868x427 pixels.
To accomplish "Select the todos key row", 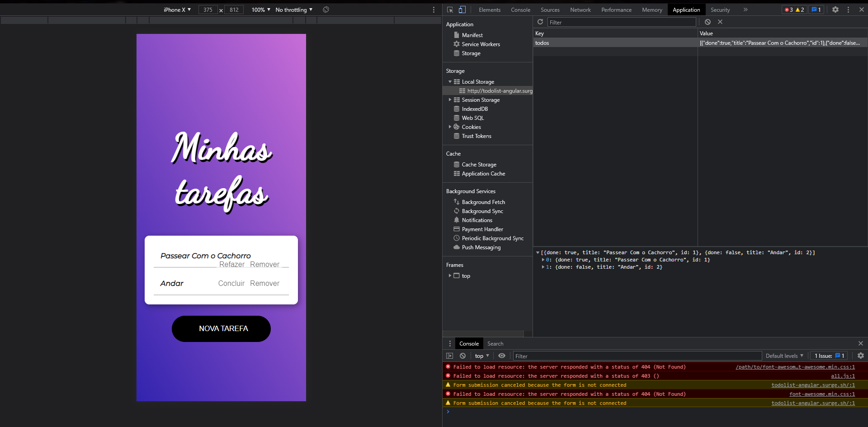I will click(x=700, y=43).
